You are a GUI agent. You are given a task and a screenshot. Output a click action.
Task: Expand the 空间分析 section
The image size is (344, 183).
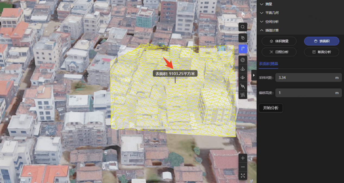pos(272,22)
